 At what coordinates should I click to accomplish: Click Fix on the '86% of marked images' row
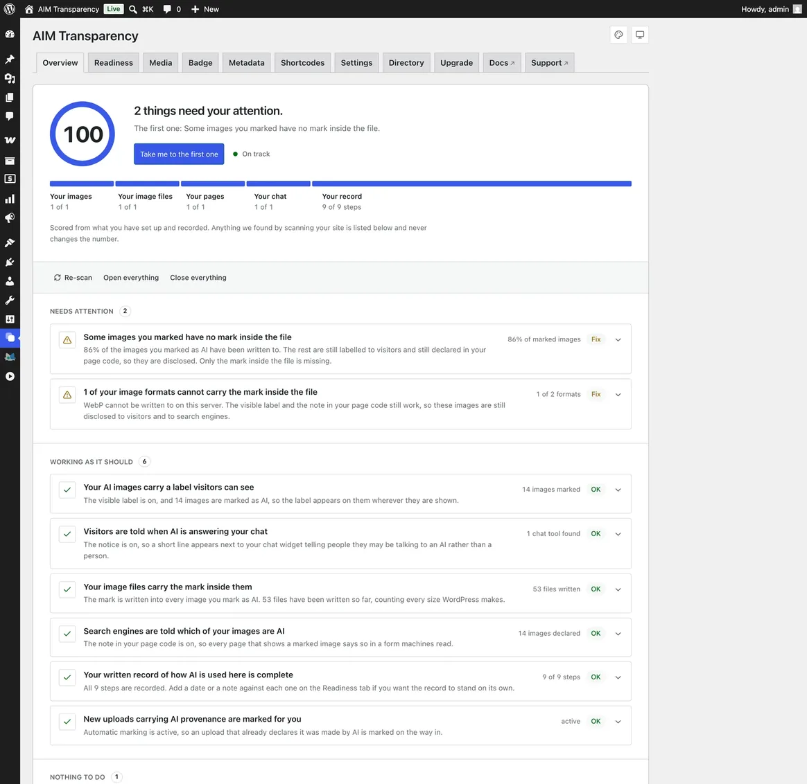pyautogui.click(x=596, y=339)
